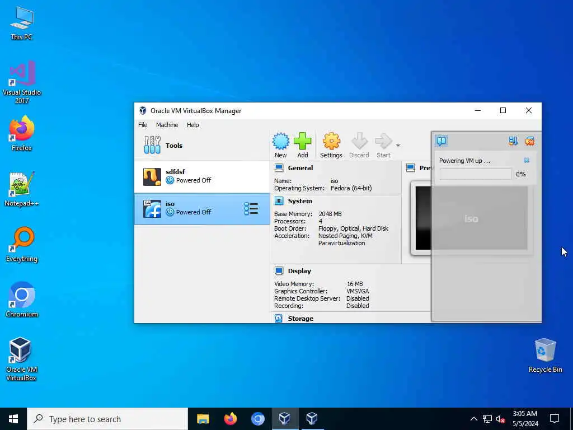
Task: Click the Preview section icon
Action: (x=410, y=168)
